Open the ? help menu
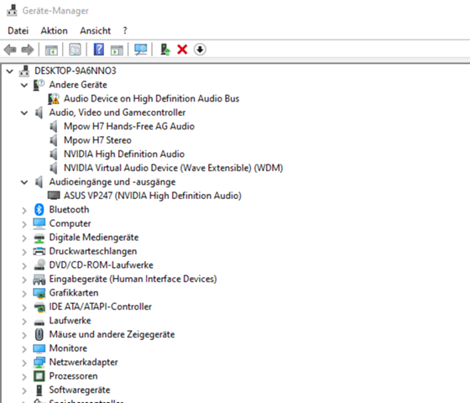The width and height of the screenshot is (470, 403). tap(125, 30)
